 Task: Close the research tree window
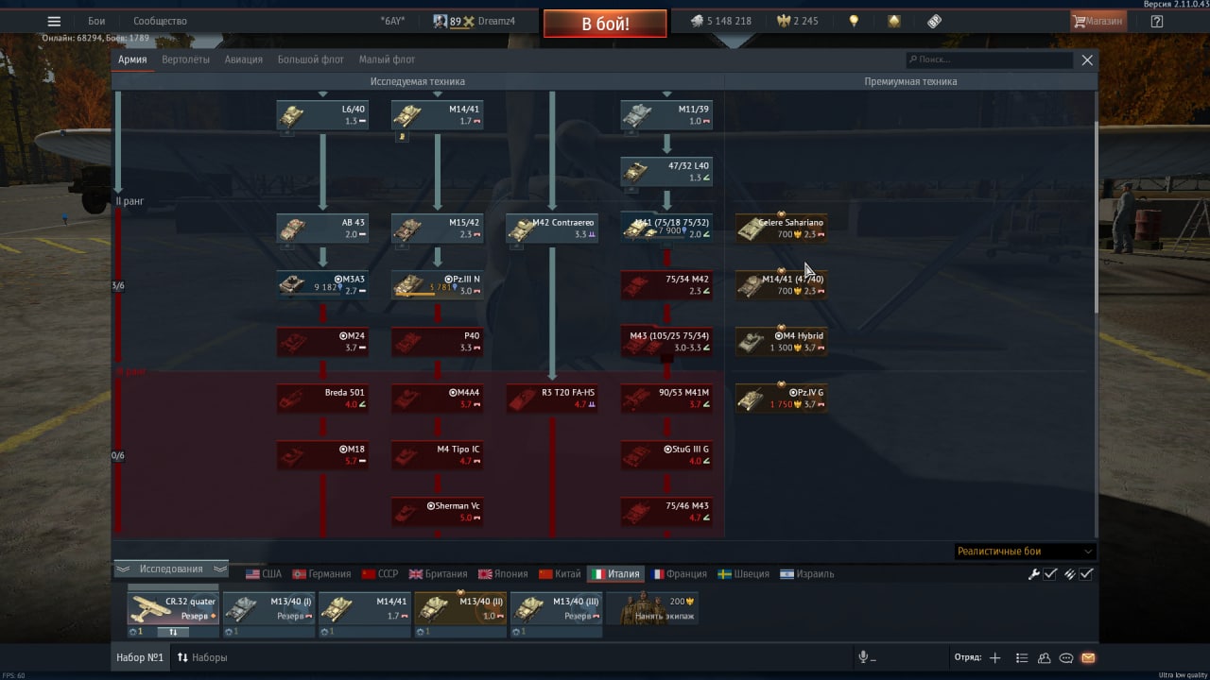1087,59
